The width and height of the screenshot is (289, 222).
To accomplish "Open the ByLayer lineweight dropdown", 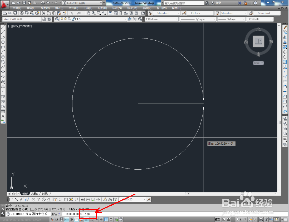I will [x=232, y=19].
